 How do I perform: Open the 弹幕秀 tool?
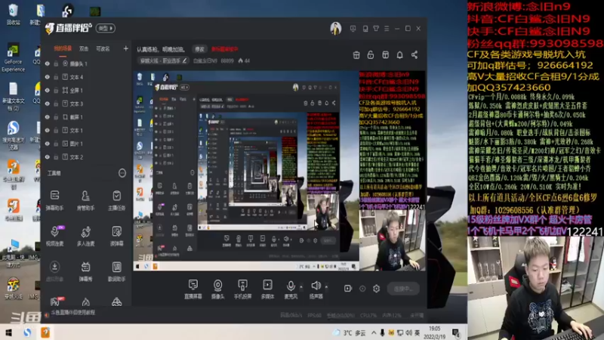point(85,271)
